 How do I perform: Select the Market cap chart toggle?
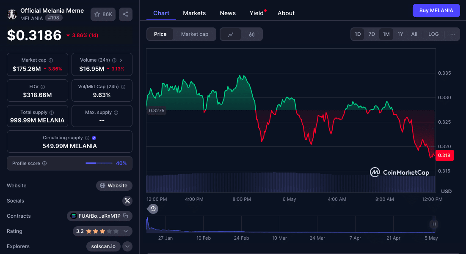[195, 34]
